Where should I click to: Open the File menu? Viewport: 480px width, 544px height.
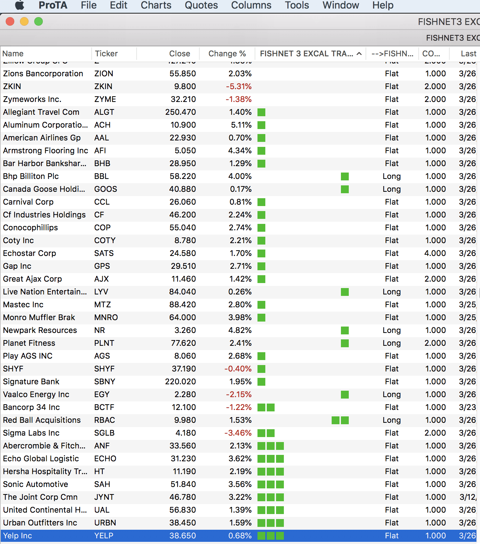pyautogui.click(x=89, y=5)
